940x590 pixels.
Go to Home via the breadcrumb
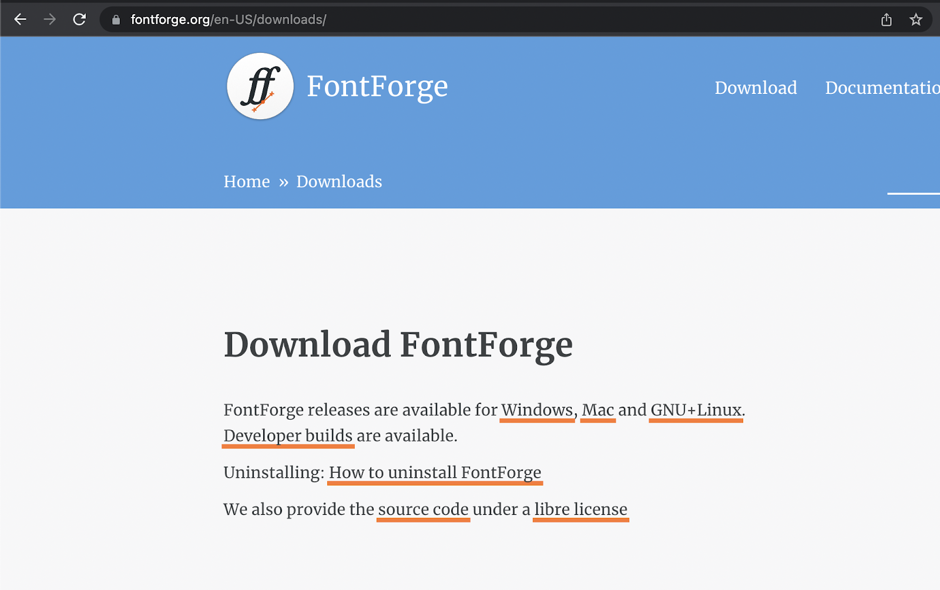tap(246, 181)
